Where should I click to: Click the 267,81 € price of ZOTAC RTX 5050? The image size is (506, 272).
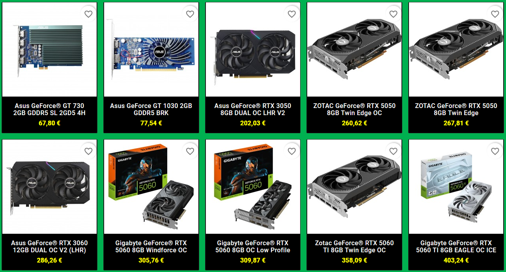456,123
